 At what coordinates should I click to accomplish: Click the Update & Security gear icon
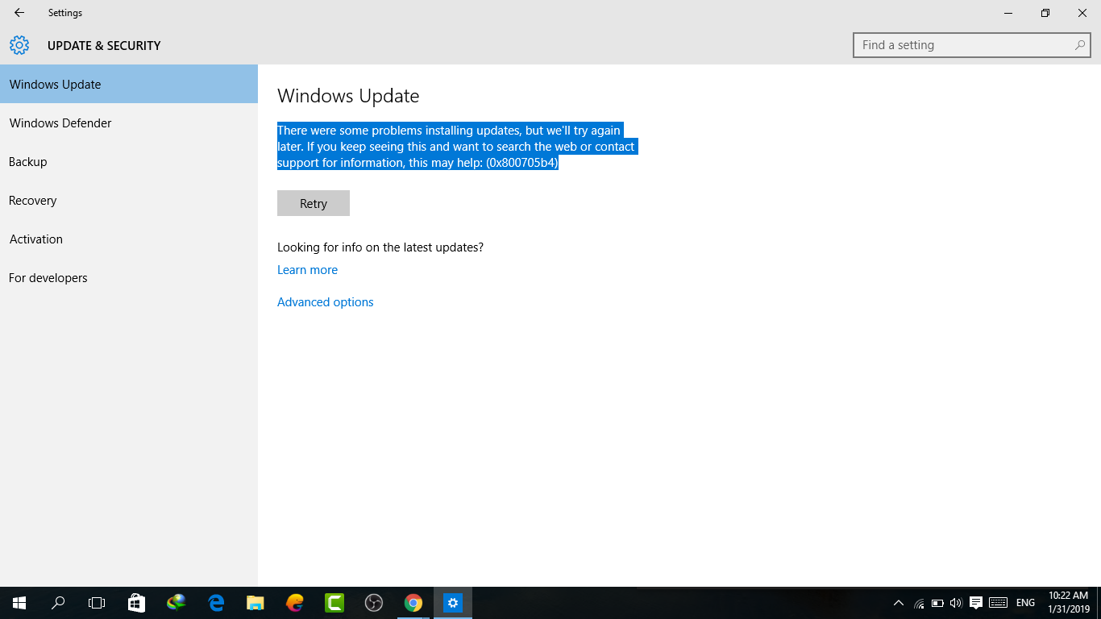(x=19, y=45)
